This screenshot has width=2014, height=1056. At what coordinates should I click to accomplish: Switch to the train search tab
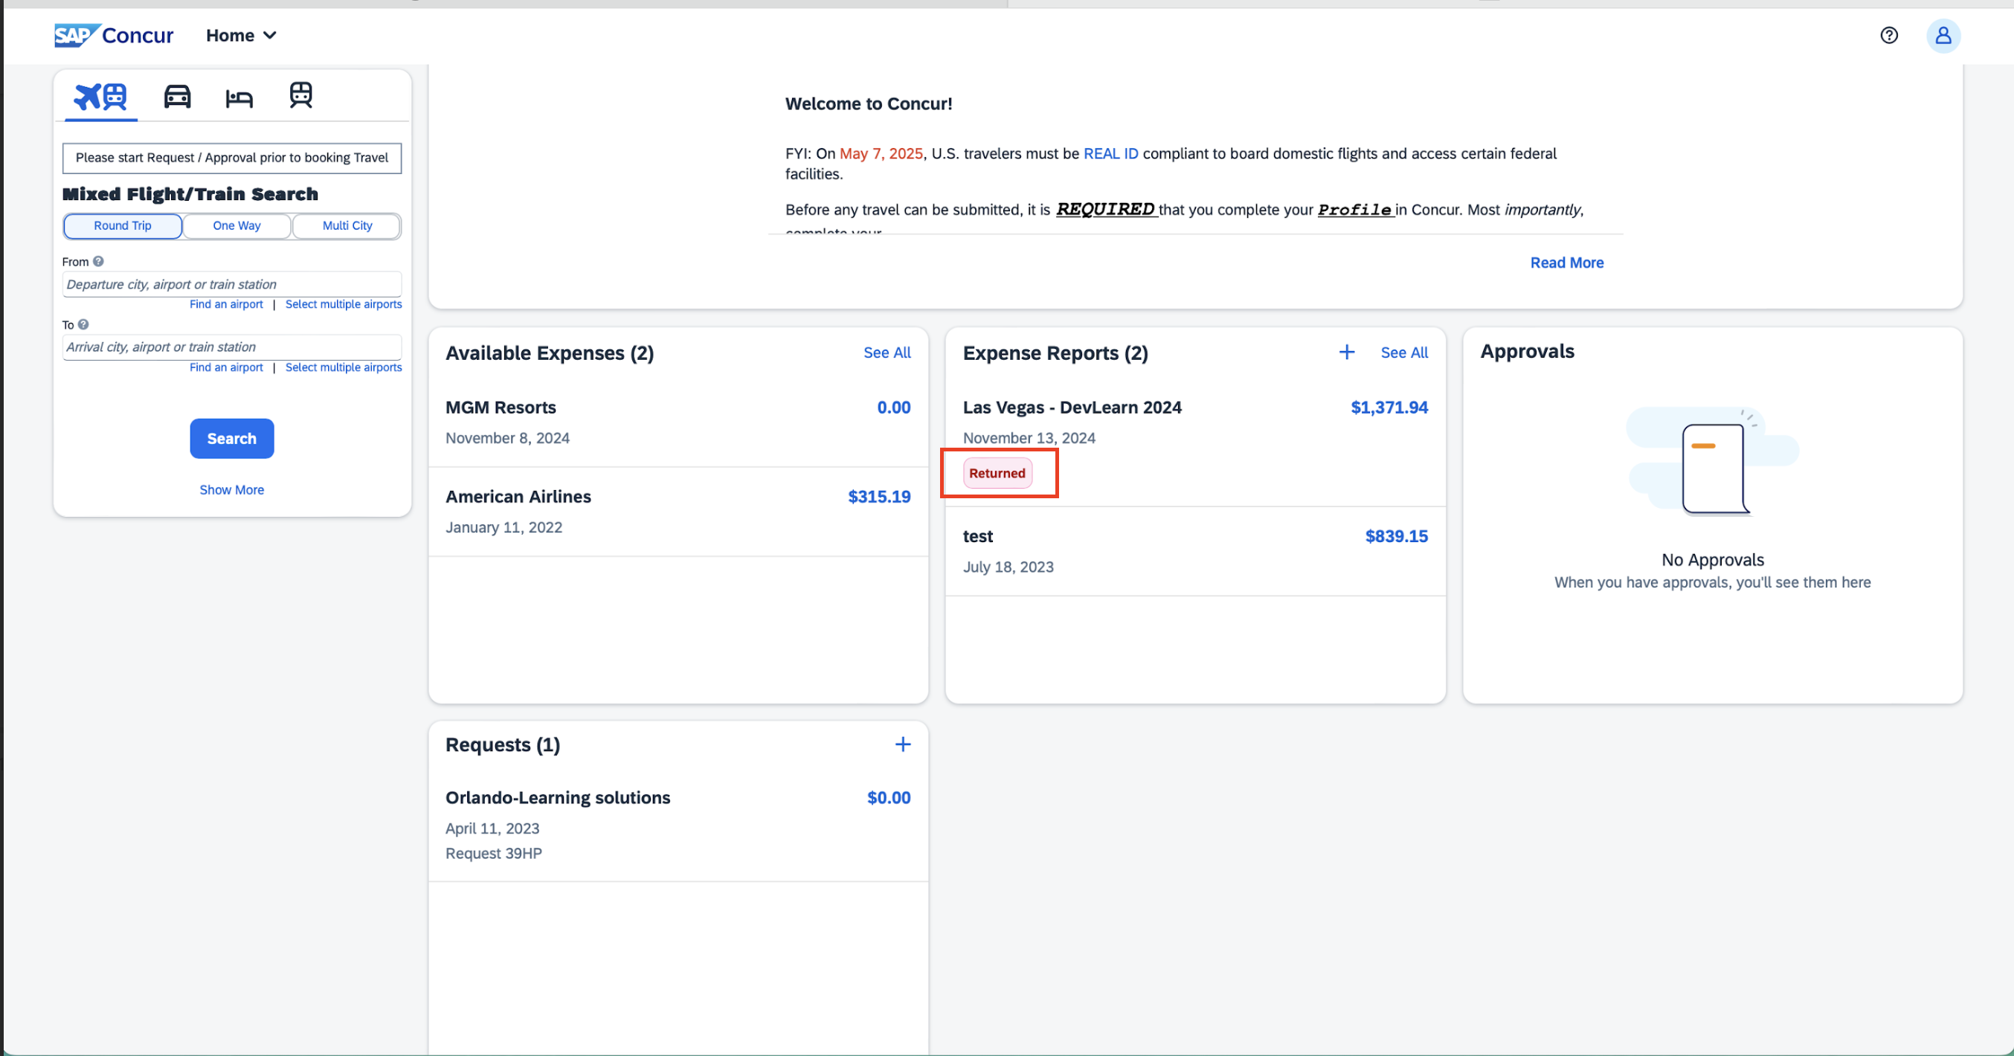click(x=301, y=95)
